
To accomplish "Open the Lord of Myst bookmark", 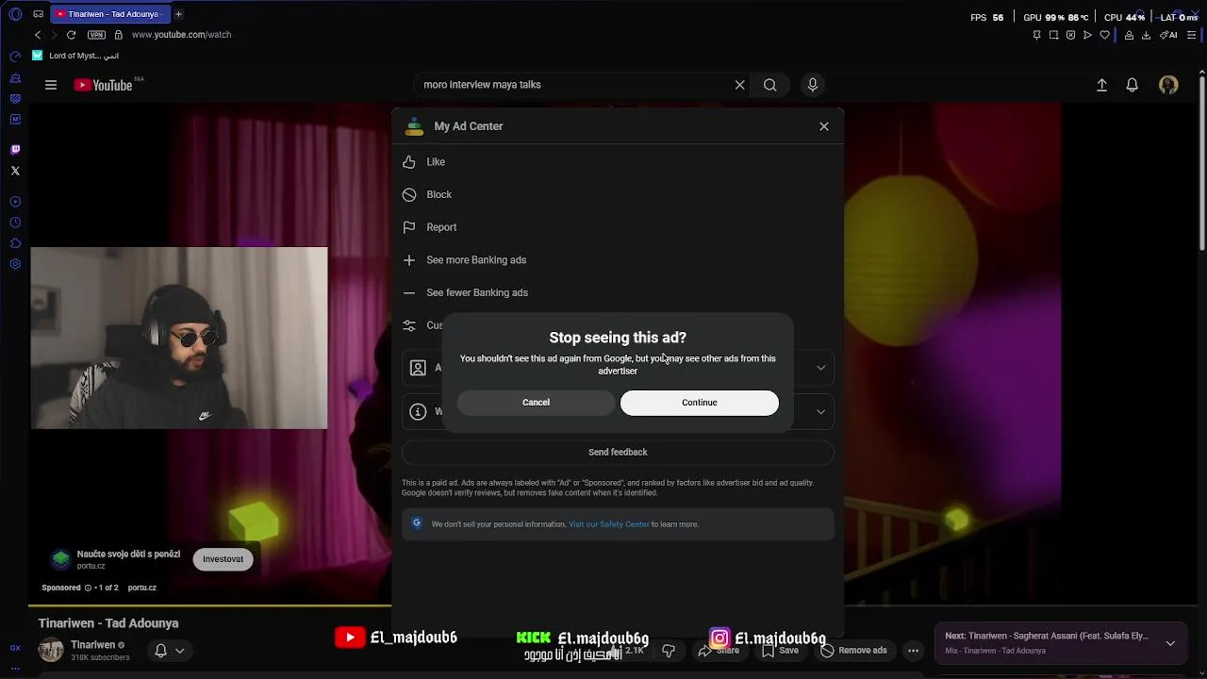I will click(76, 56).
